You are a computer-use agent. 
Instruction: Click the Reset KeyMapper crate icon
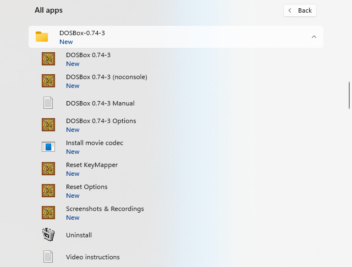point(48,169)
